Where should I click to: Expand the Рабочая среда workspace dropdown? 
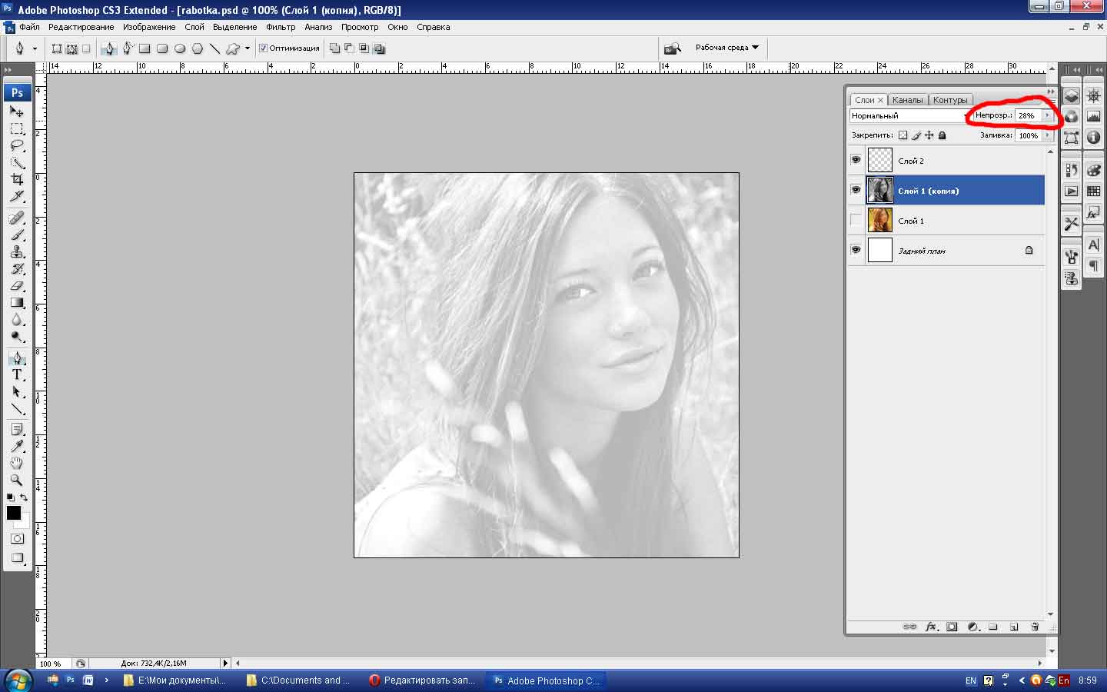pos(726,48)
